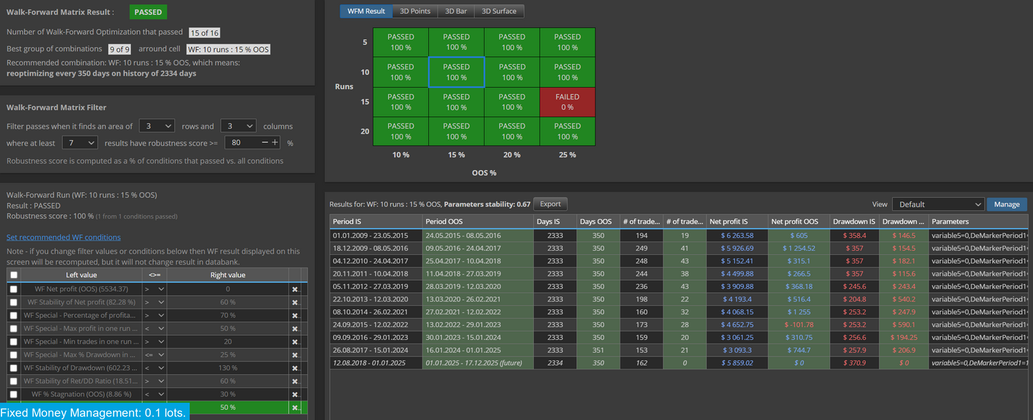Sort by the Net profit OOS column header
The height and width of the screenshot is (420, 1033).
pyautogui.click(x=799, y=221)
